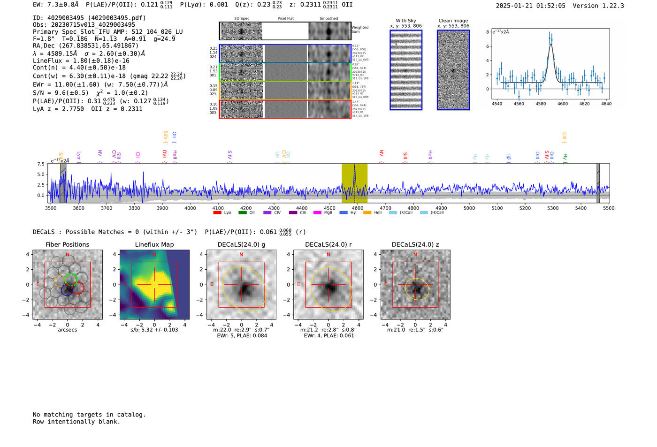Click the Pixel Flat column header
This screenshot has width=657, height=447.
tap(285, 19)
